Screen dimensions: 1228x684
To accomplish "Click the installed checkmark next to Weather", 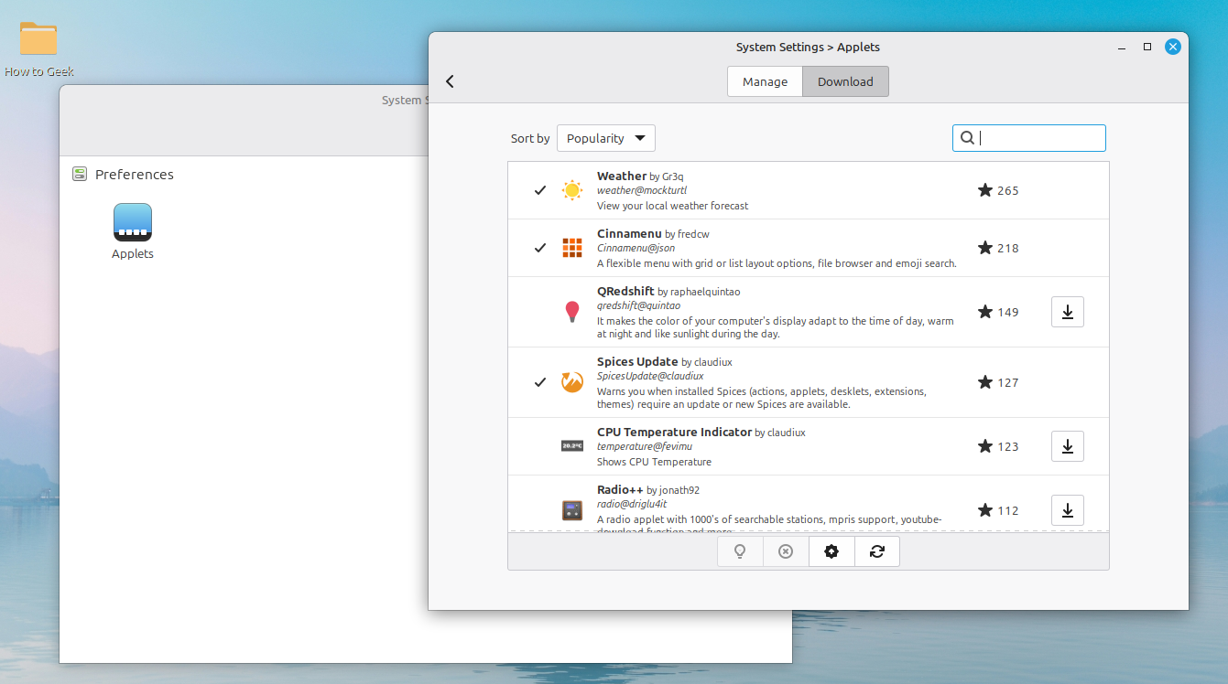I will click(x=540, y=190).
